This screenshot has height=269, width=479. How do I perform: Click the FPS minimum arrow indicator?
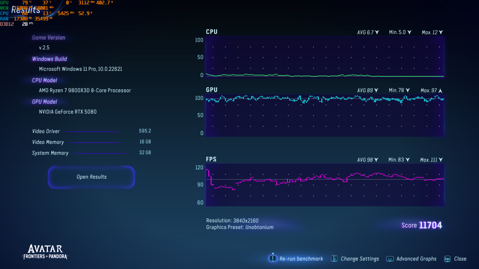click(409, 160)
